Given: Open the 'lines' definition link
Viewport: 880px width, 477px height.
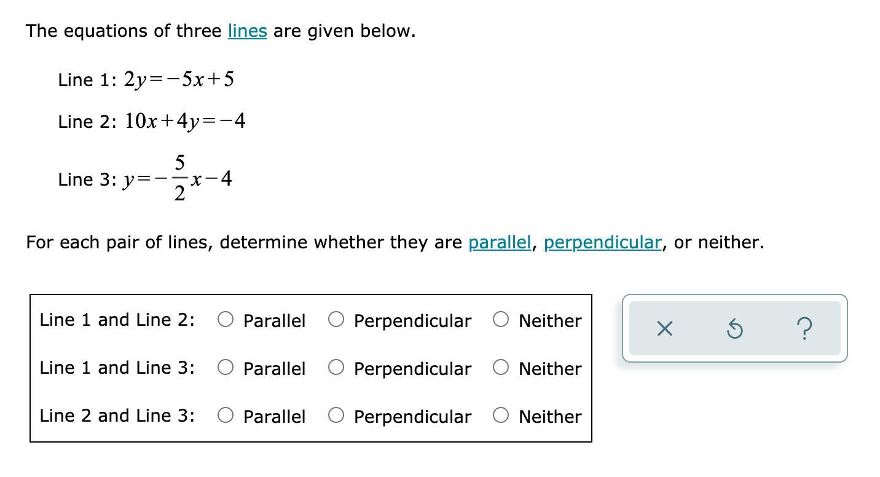Looking at the screenshot, I should pos(247,31).
